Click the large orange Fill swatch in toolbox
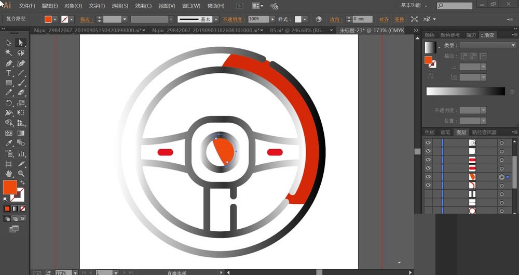519x275 pixels. [10, 188]
